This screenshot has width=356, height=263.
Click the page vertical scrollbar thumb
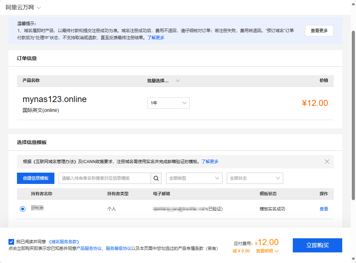coord(353,115)
